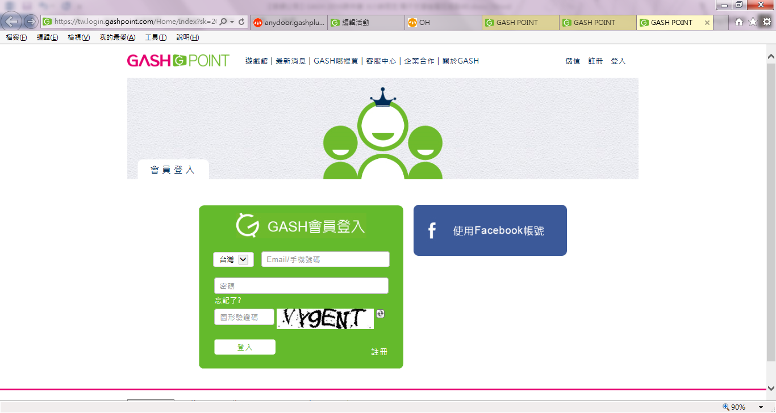Click the 遊戲館 navigation link

[256, 61]
